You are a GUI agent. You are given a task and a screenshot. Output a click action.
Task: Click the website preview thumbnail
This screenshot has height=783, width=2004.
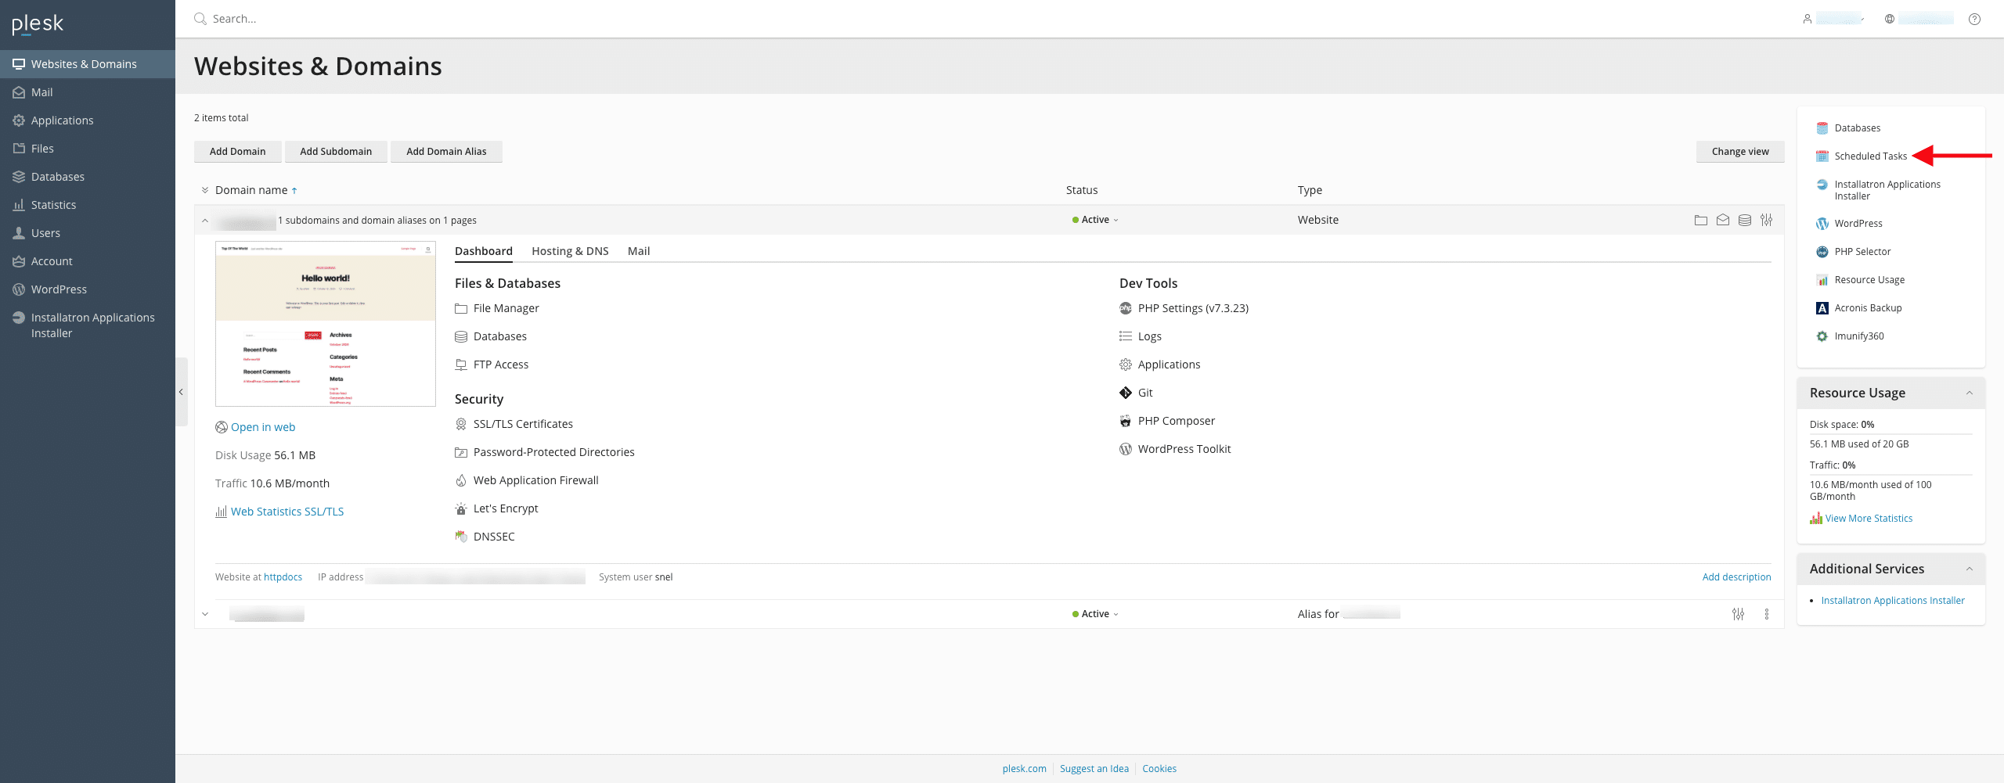pos(326,324)
